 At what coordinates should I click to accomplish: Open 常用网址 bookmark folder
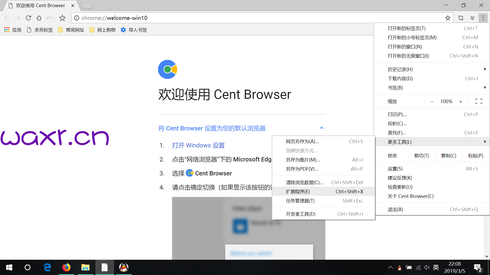[x=71, y=30]
